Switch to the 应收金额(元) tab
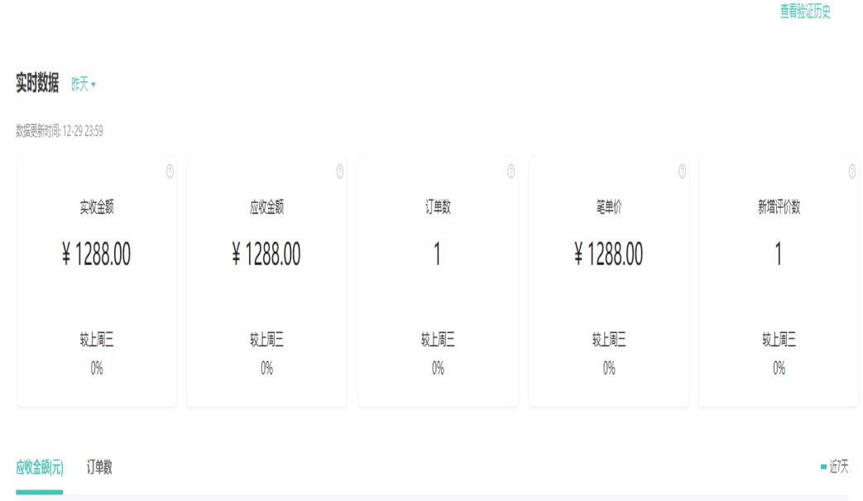Viewport: 863px width, 501px height. (x=40, y=468)
